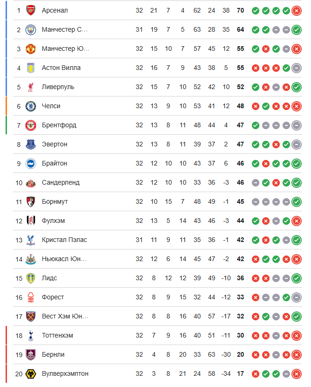
Task: Select the Форест table row name
Action: (53, 297)
